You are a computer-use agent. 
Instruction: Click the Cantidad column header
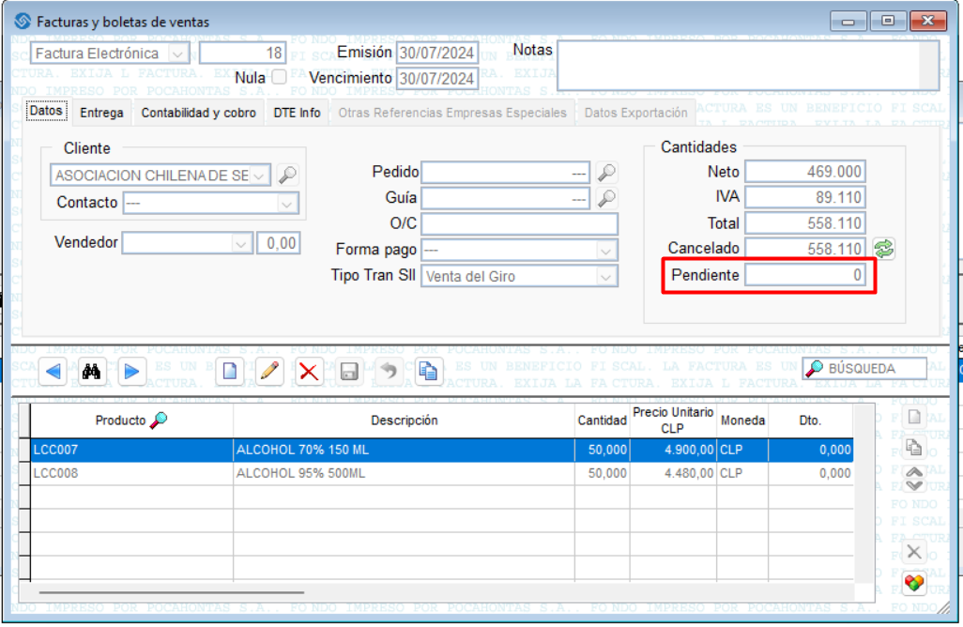coord(603,421)
